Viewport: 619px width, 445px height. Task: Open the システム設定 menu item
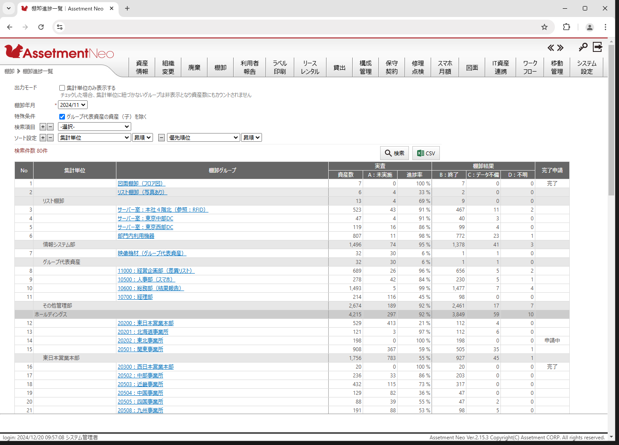[x=587, y=67]
